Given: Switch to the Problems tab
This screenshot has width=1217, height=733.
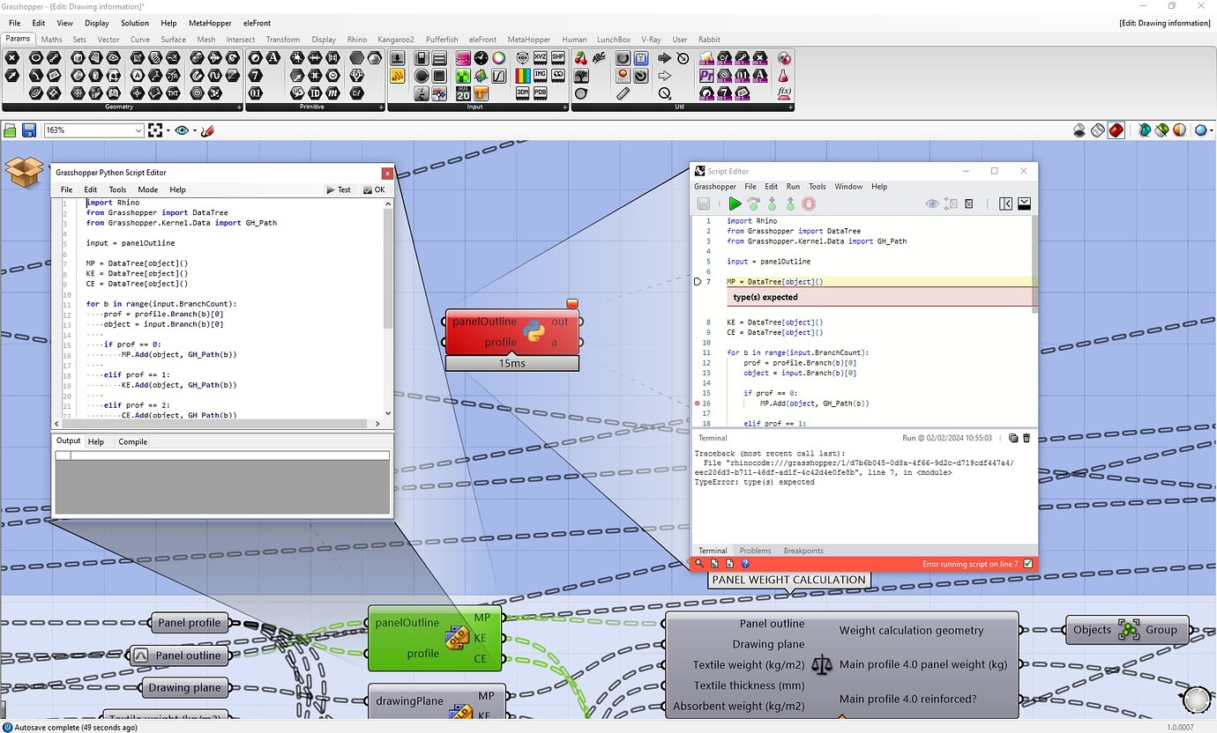Looking at the screenshot, I should (755, 551).
